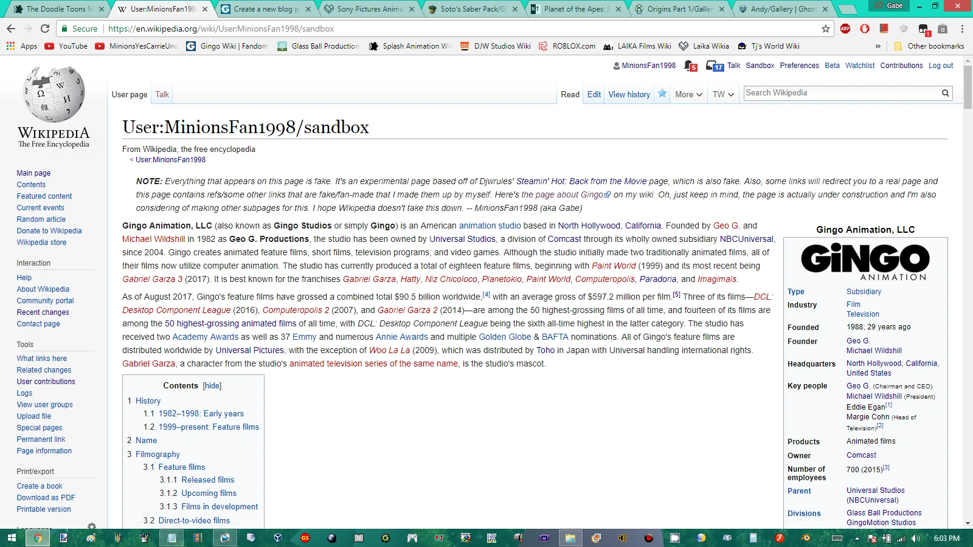
Task: Switch to Chrome in the taskbar
Action: (38, 538)
